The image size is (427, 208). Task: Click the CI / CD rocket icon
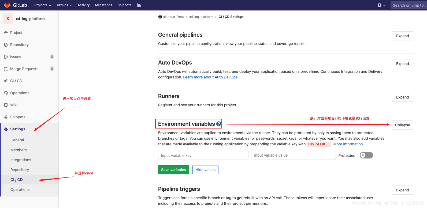point(6,81)
